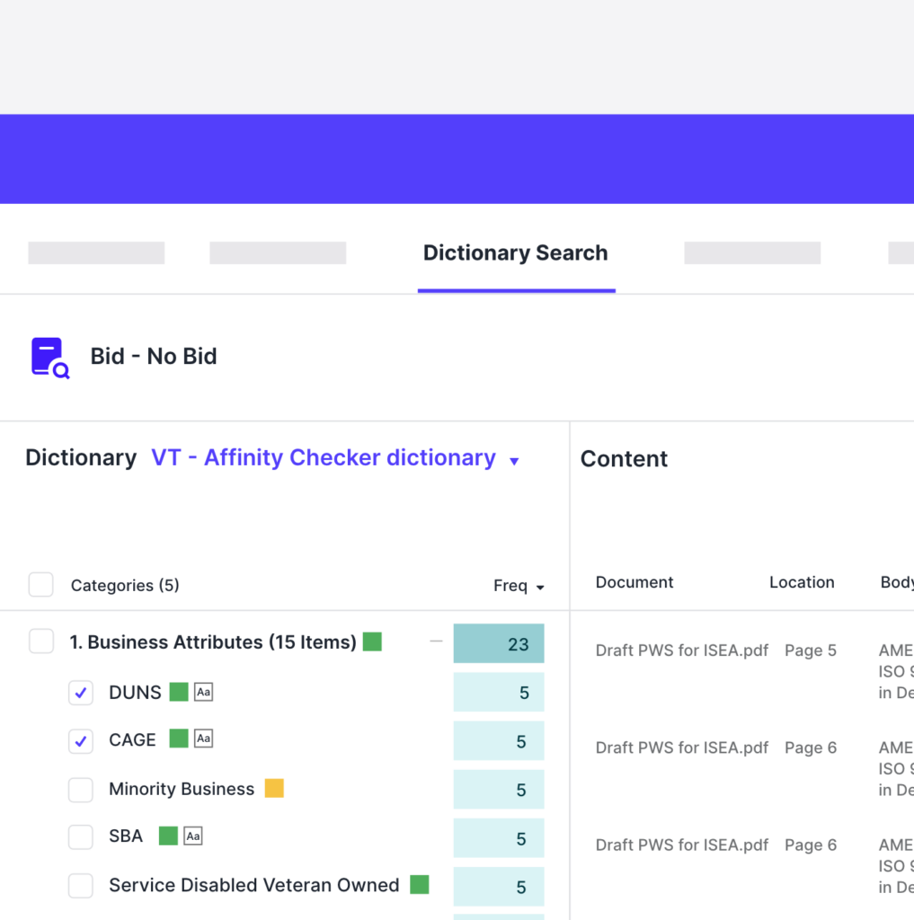Viewport: 914px width, 920px height.
Task: Click the Document column header
Action: click(x=634, y=582)
